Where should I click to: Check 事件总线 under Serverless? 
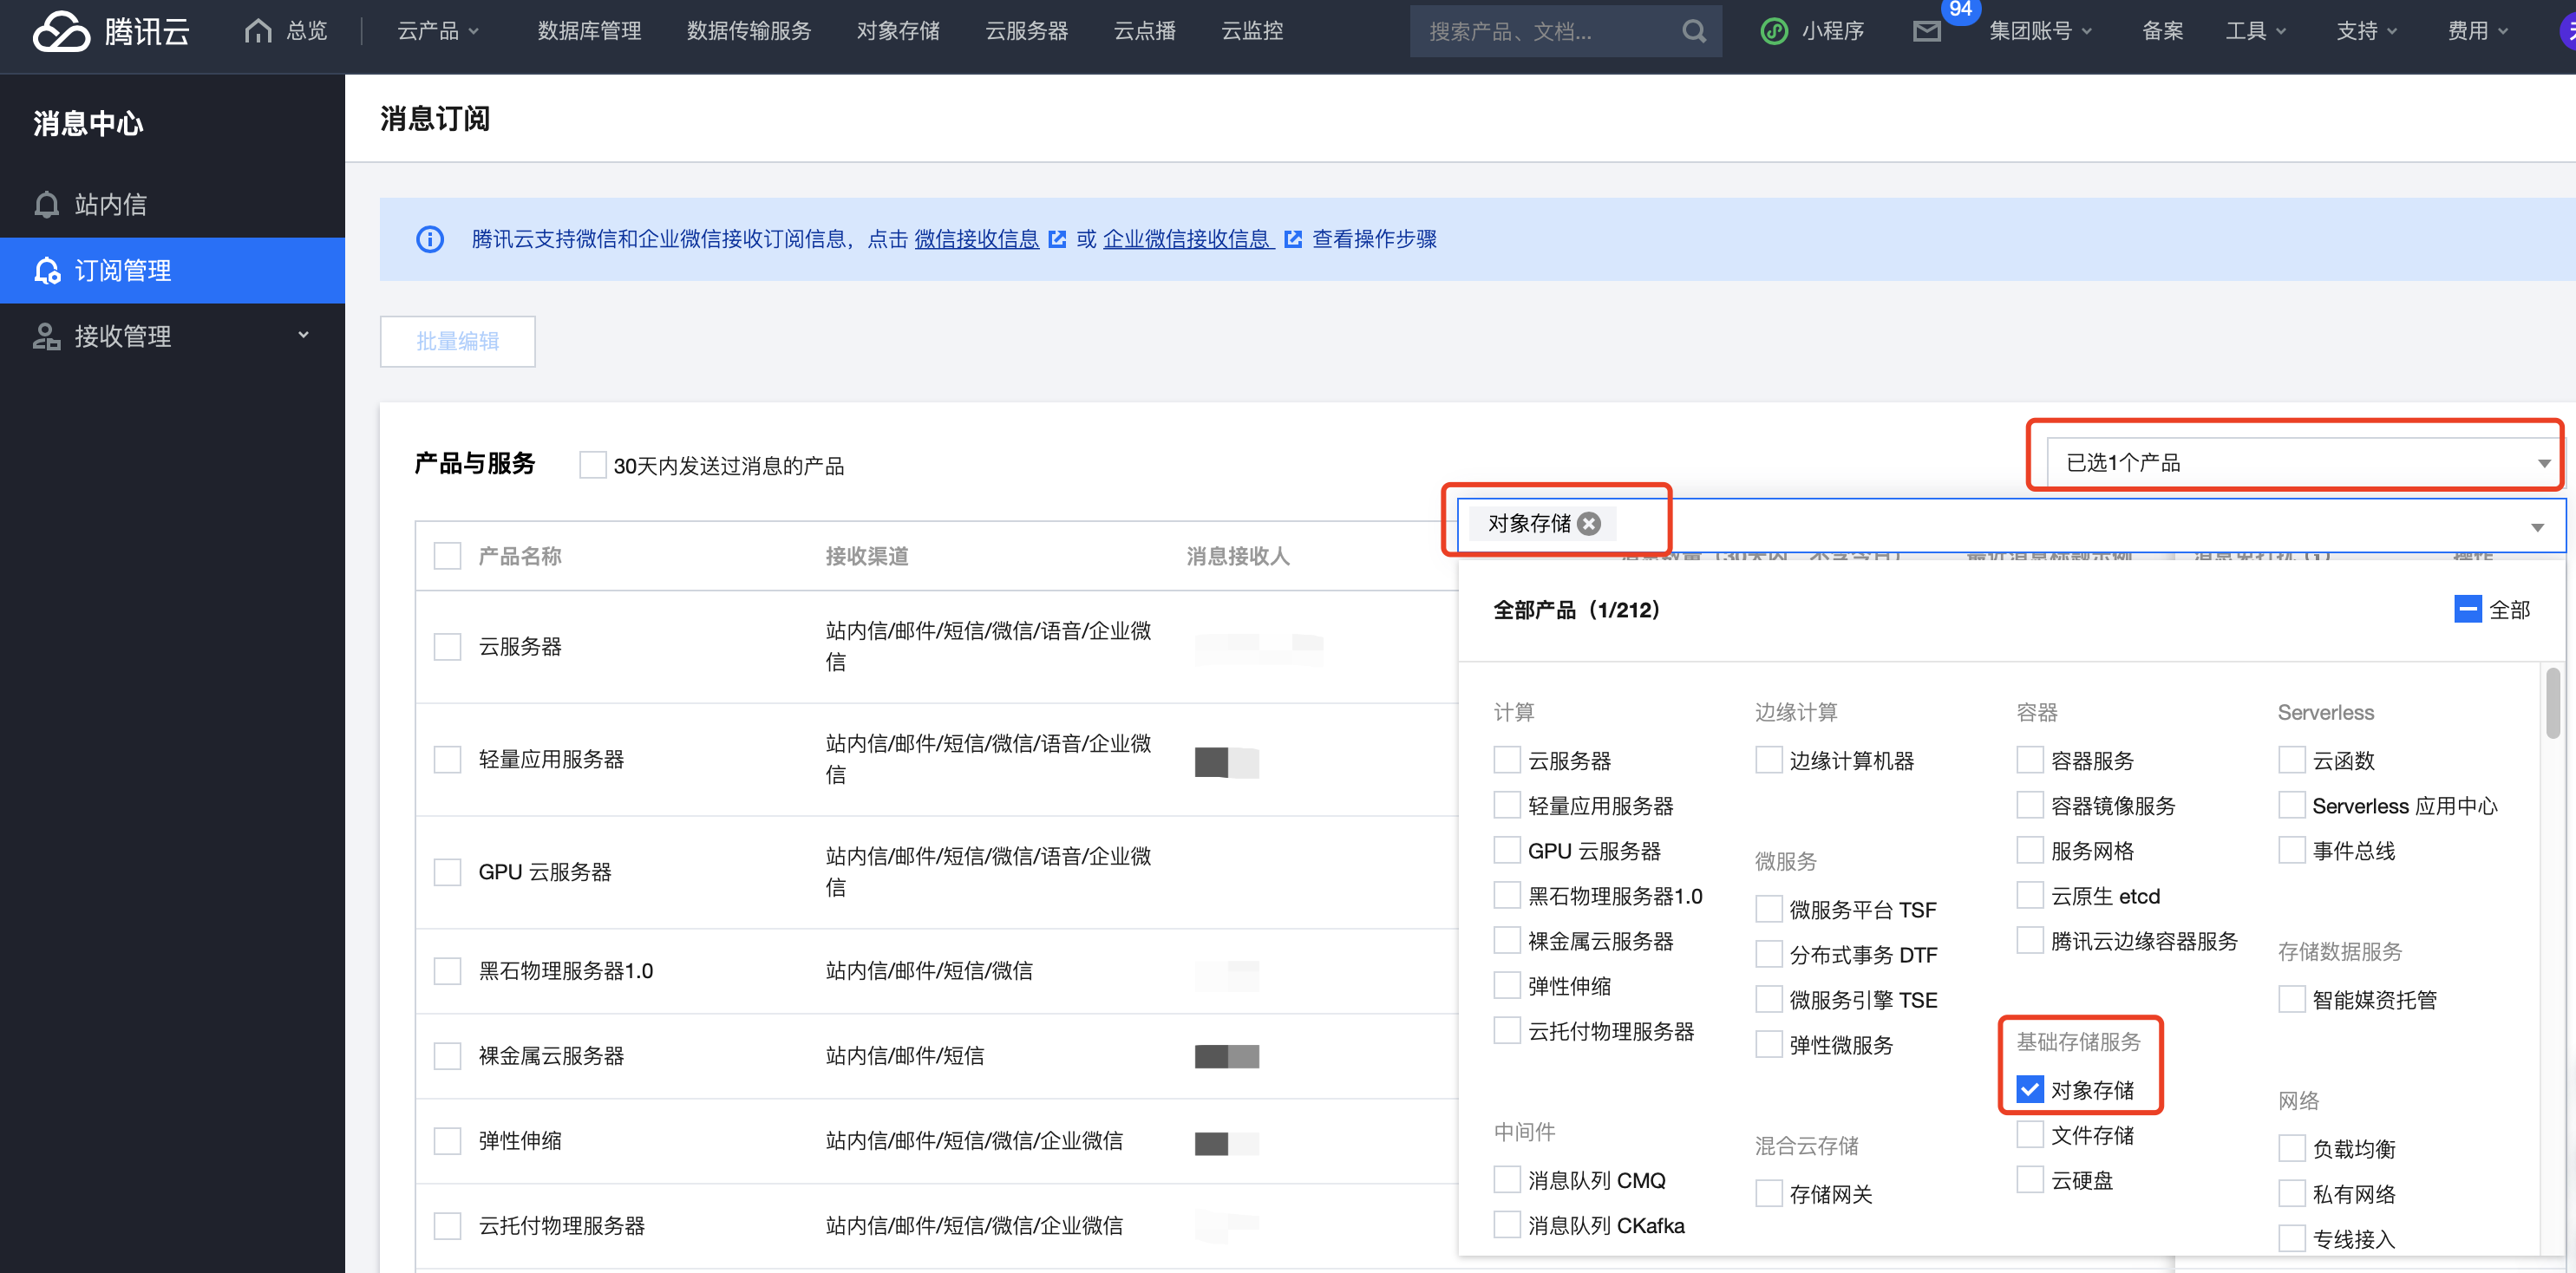[x=2291, y=850]
